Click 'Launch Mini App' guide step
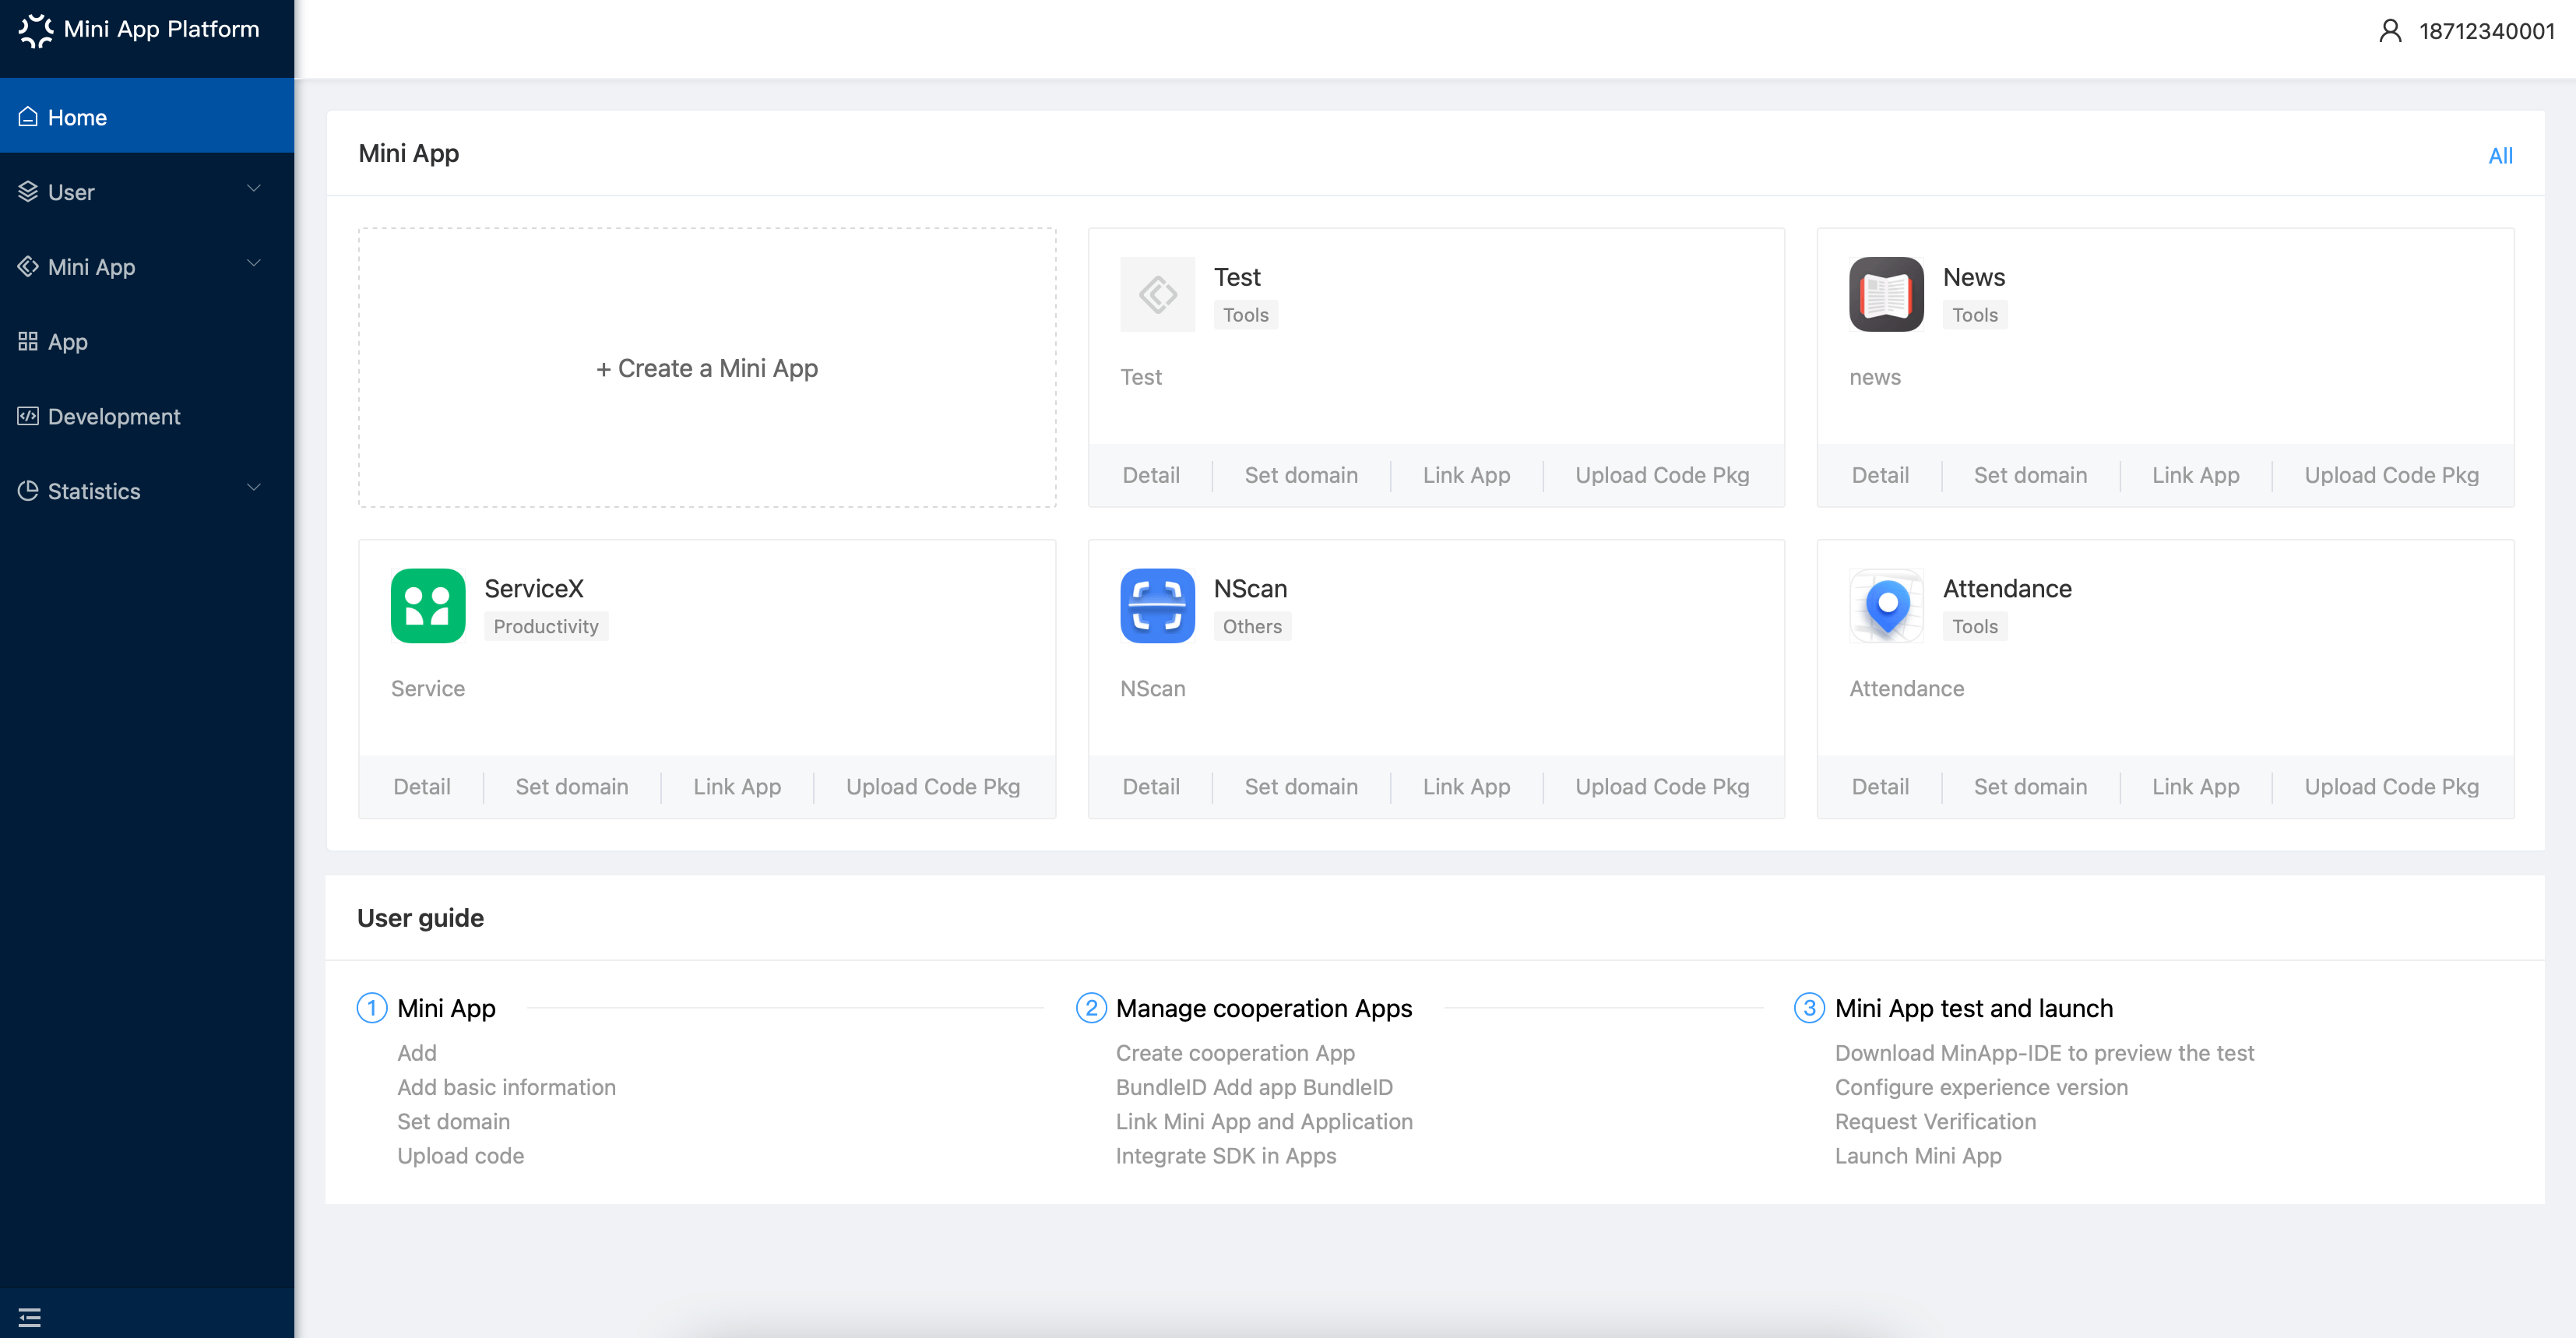This screenshot has height=1338, width=2576. coord(1918,1156)
